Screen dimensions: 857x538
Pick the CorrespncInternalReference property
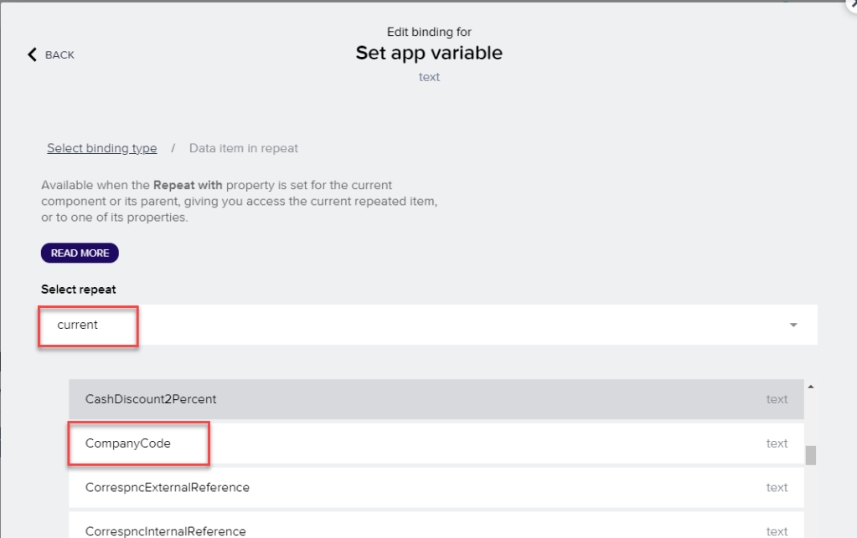click(x=166, y=530)
